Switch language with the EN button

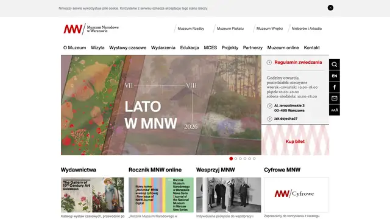click(335, 76)
